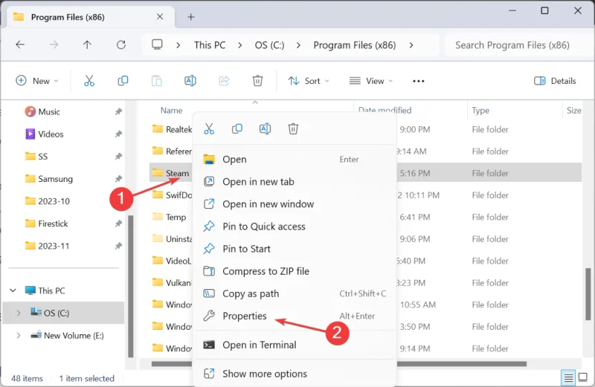Click the toolbar Delete trash icon
Screen dimensions: 595x387
pos(257,81)
